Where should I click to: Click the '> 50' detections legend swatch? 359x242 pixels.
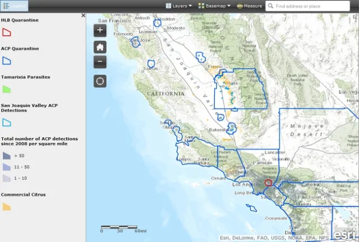7,156
